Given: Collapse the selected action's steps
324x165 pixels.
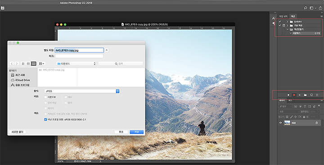Looking at the screenshot, I should tap(291, 33).
